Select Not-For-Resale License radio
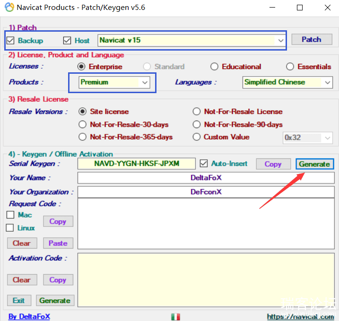This screenshot has height=321, width=339. (197, 112)
